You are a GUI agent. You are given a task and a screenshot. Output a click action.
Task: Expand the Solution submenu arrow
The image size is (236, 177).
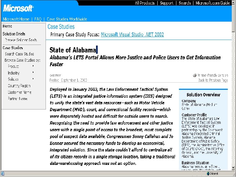point(33,79)
